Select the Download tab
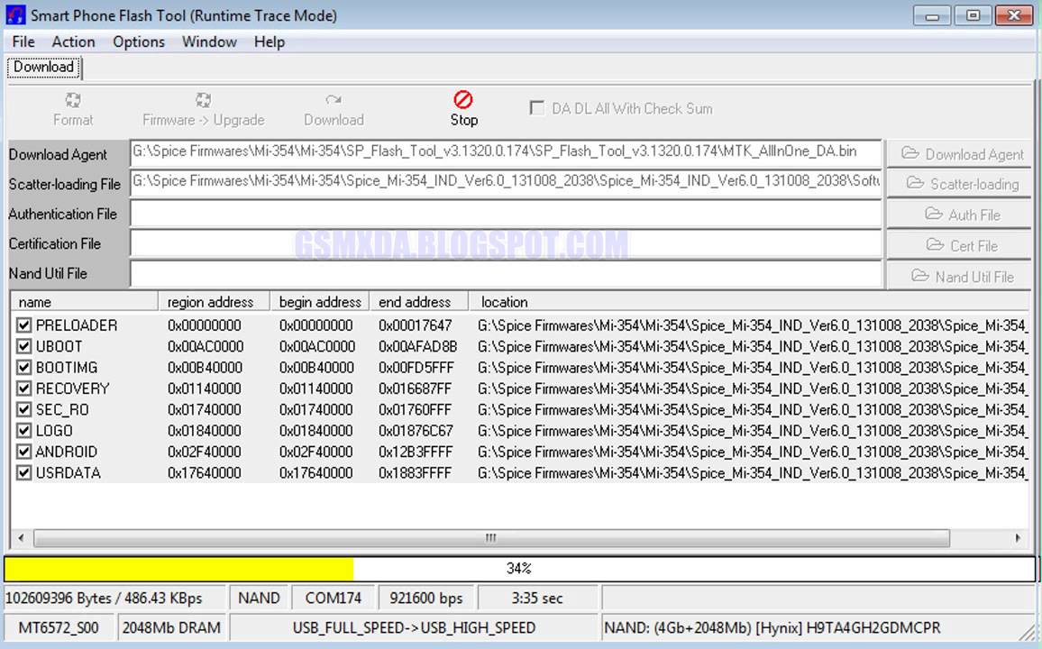This screenshot has width=1042, height=649. 44,67
